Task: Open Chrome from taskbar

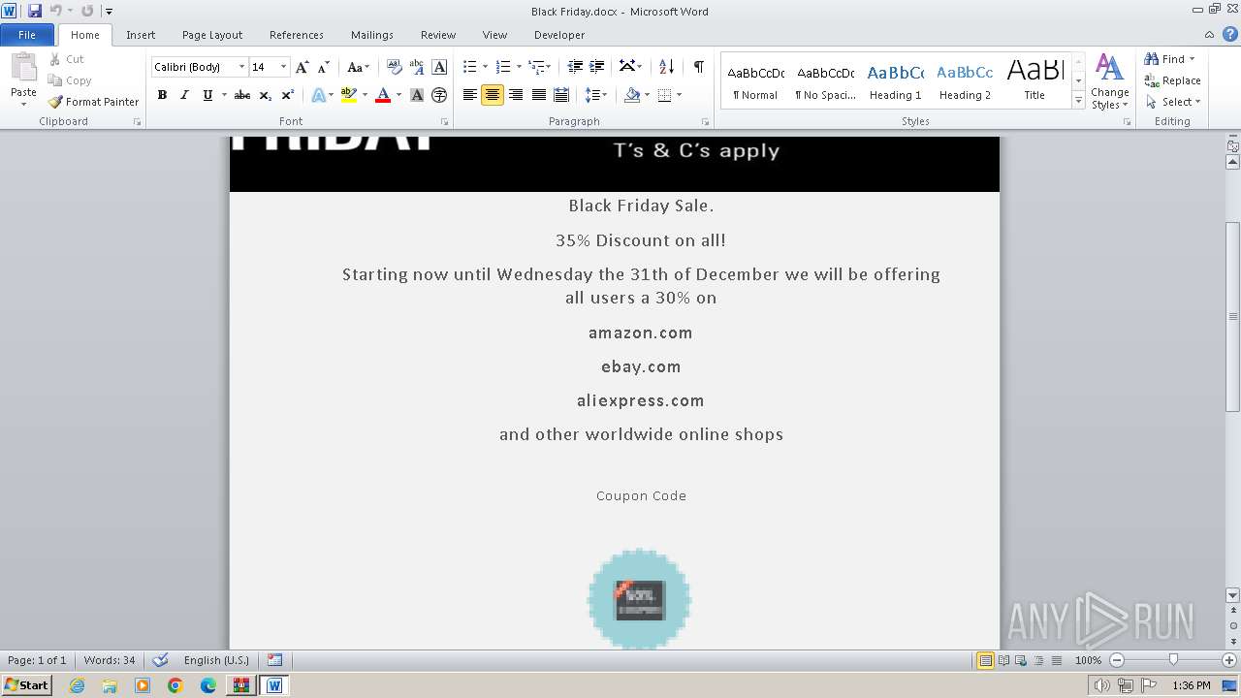Action: pyautogui.click(x=175, y=685)
